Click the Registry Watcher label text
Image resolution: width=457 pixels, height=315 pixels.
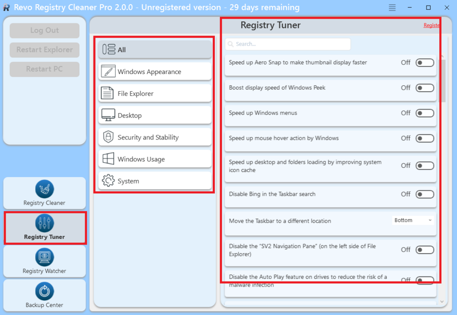(44, 271)
